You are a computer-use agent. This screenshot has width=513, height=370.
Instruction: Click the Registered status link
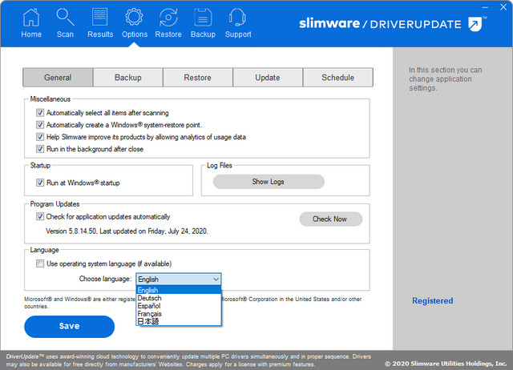pyautogui.click(x=432, y=301)
